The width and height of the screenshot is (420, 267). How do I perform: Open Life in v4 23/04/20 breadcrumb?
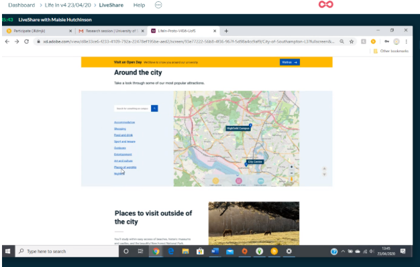68,5
